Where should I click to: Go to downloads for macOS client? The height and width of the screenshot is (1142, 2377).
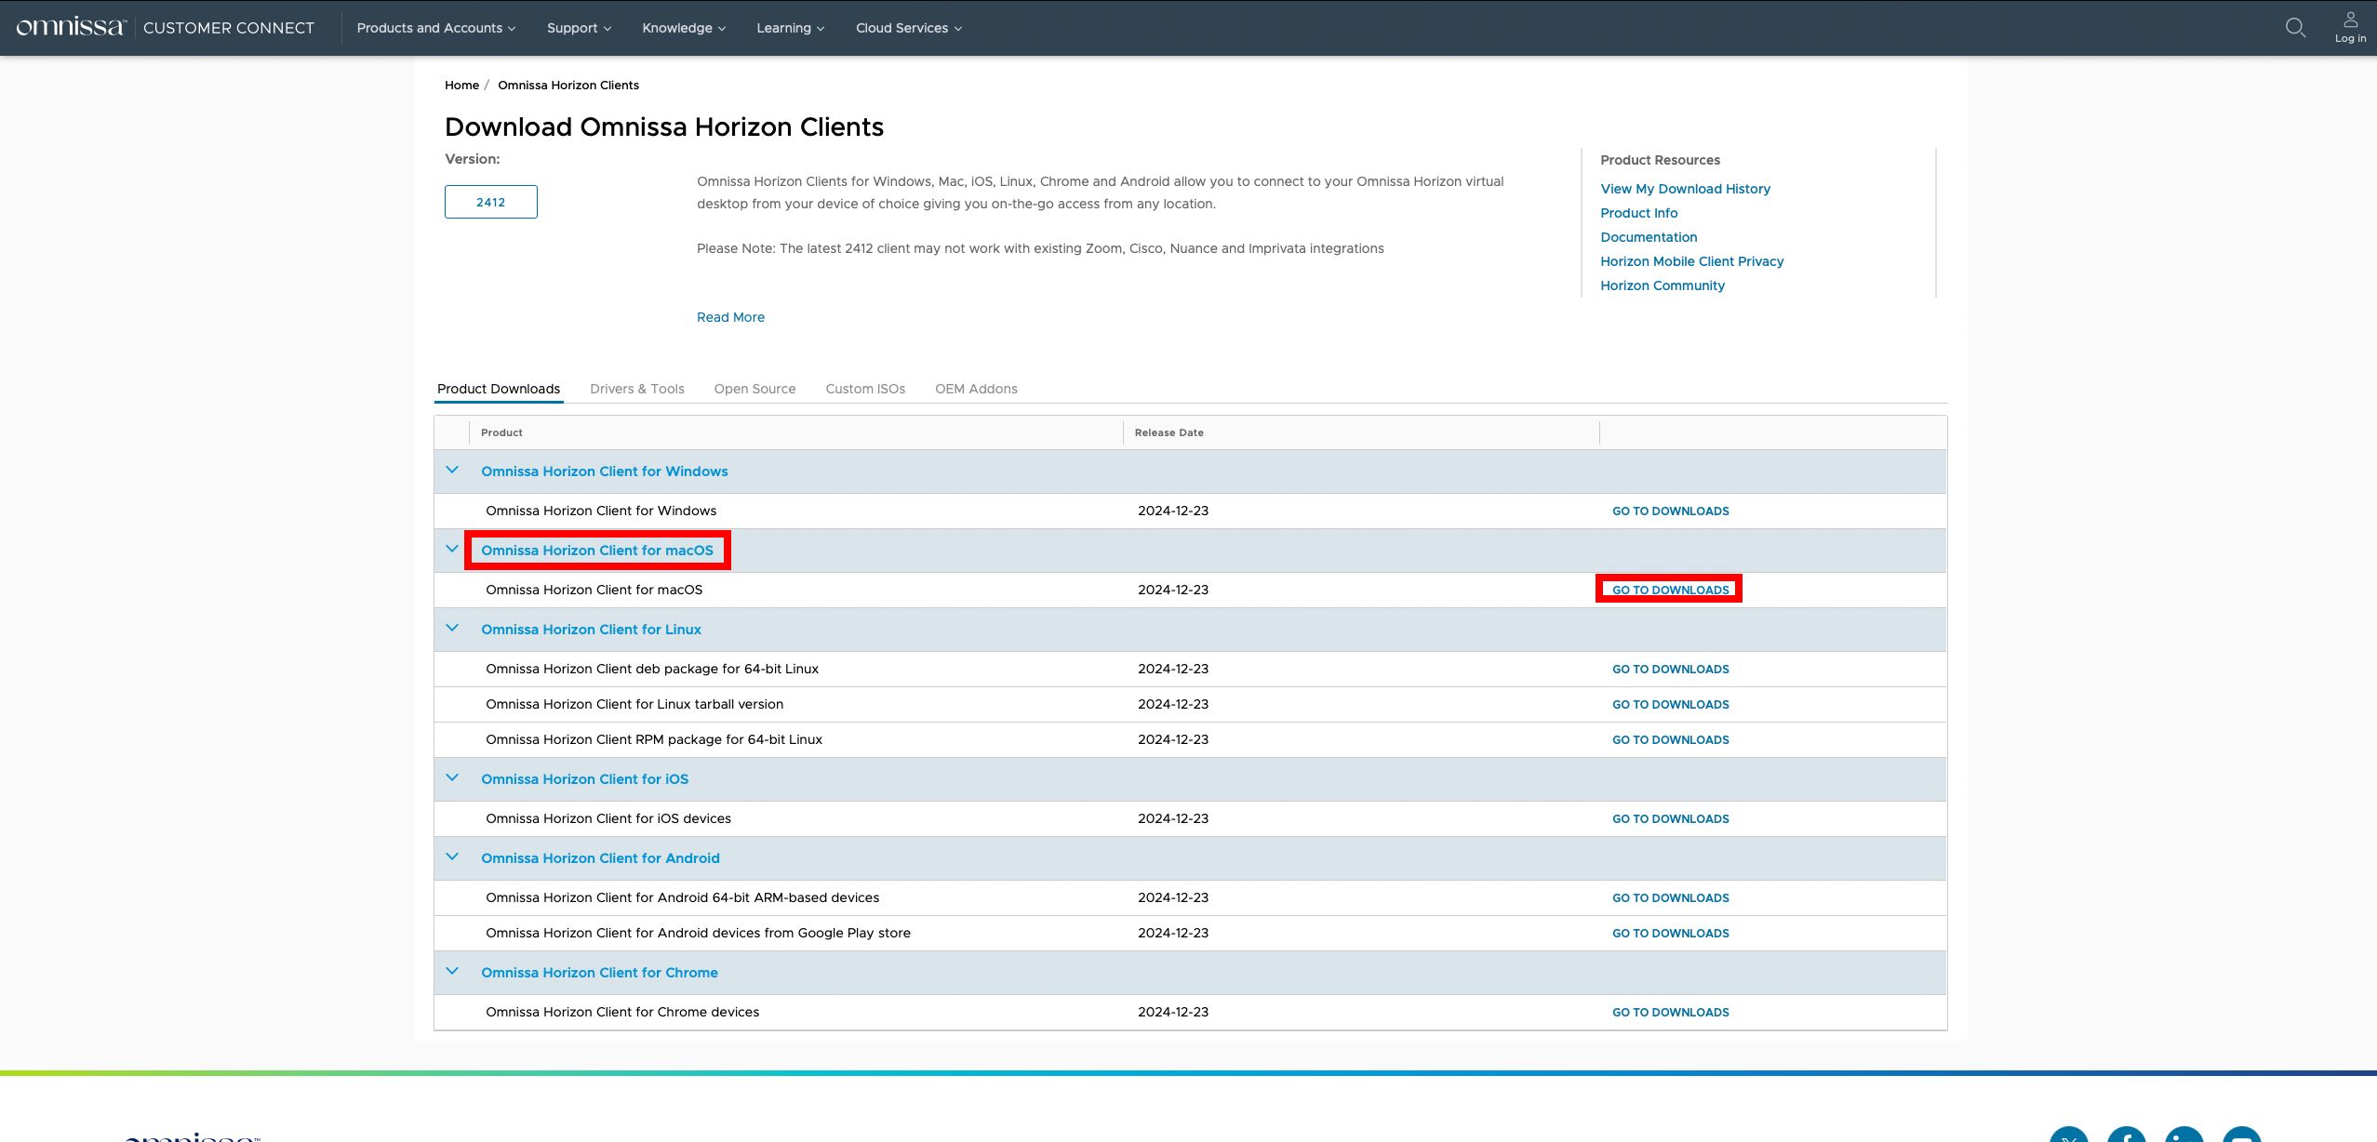coord(1670,590)
